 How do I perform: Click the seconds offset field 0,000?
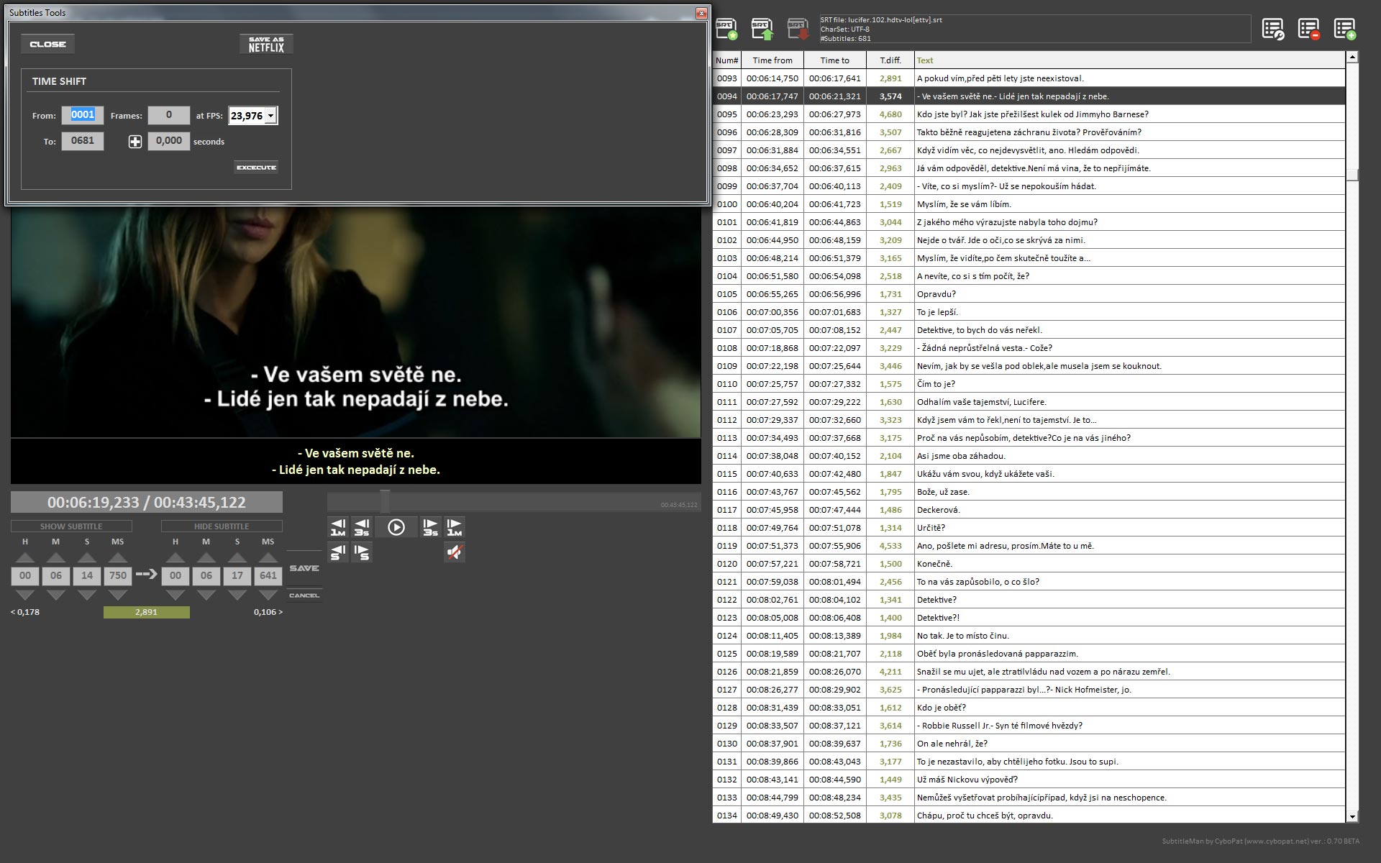(x=169, y=141)
